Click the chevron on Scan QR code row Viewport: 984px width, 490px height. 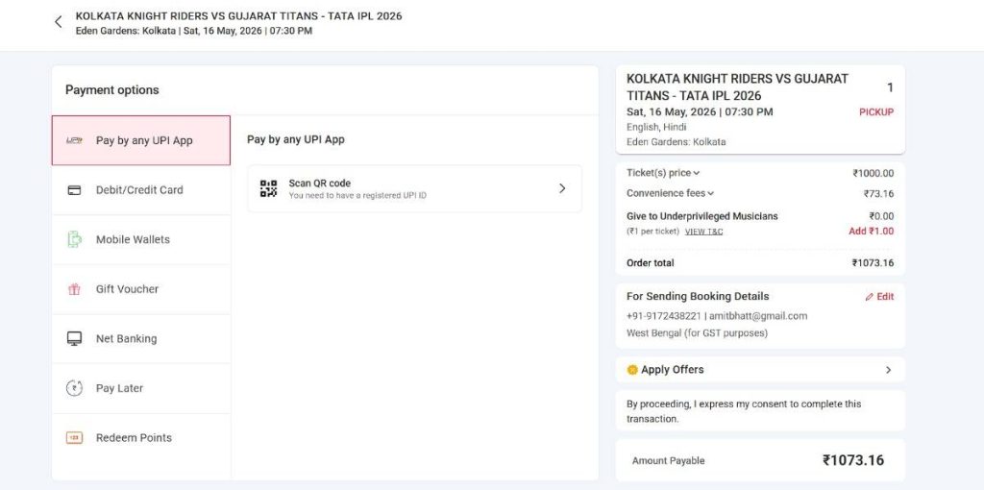point(562,188)
